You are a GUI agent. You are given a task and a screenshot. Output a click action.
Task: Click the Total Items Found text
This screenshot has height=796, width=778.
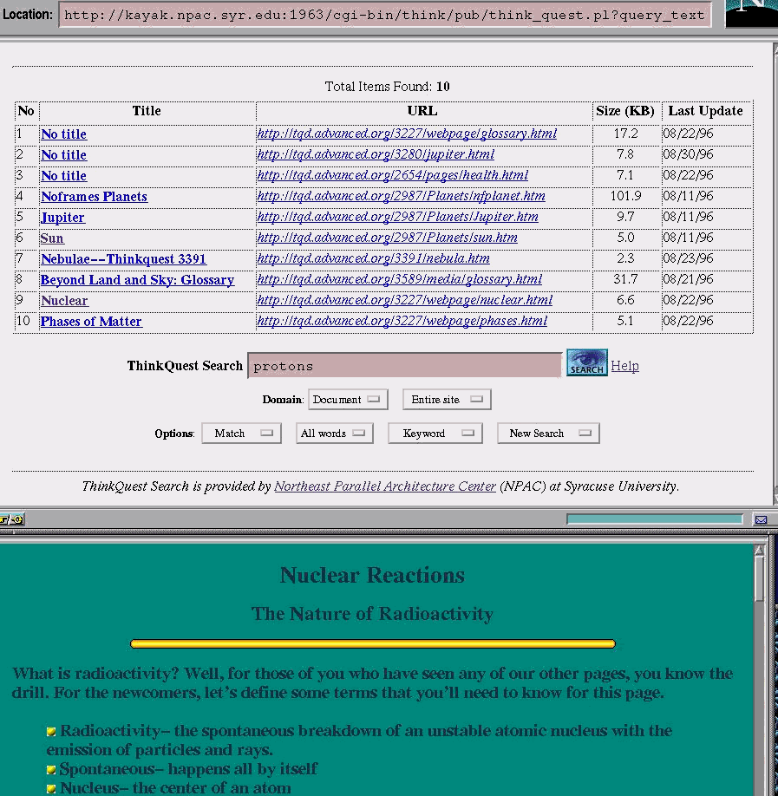pyautogui.click(x=387, y=87)
